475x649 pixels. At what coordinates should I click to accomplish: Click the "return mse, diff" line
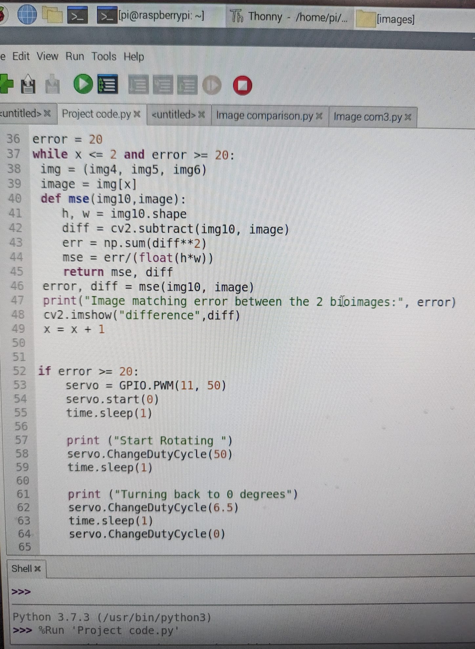click(118, 272)
